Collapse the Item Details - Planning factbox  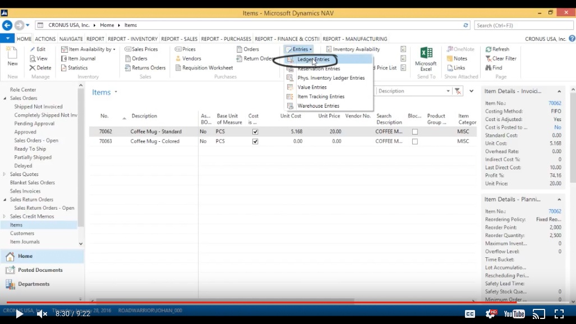point(559,200)
